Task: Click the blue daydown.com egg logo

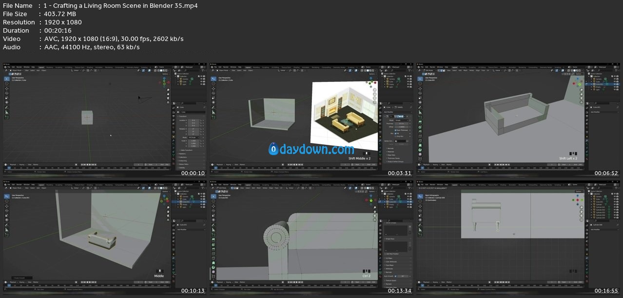Action: [273, 149]
